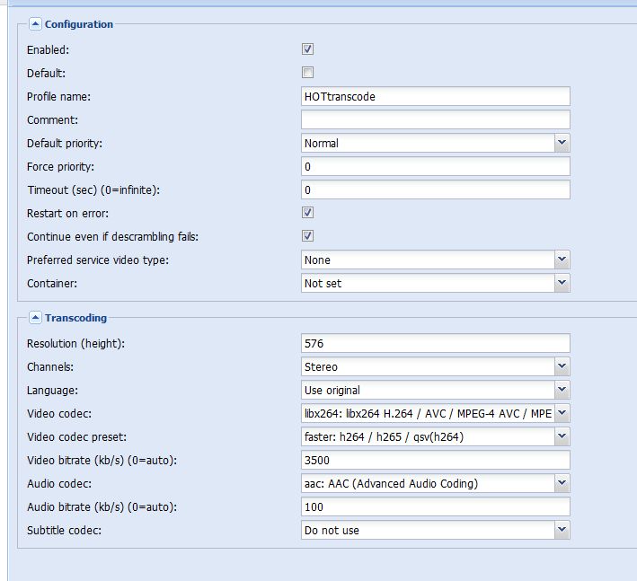Click the Audio bitrate field
This screenshot has width=637, height=581.
click(436, 506)
